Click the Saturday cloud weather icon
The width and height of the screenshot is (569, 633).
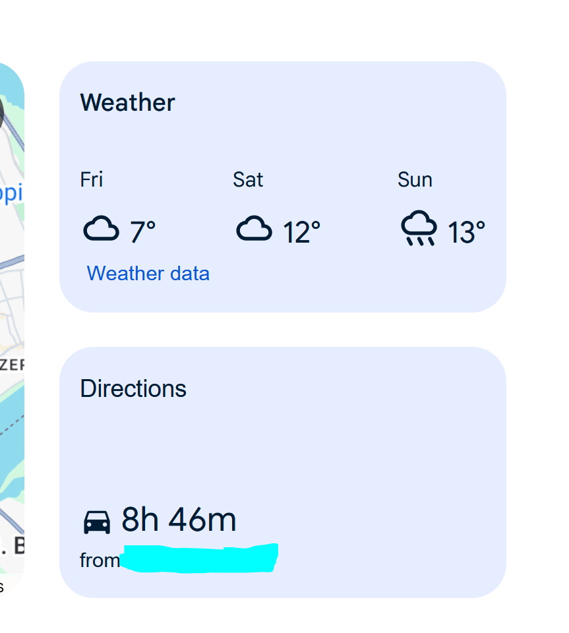point(254,230)
